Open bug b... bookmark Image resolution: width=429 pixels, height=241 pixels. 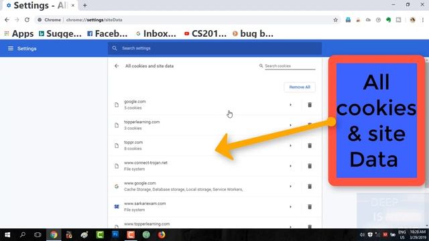point(253,33)
